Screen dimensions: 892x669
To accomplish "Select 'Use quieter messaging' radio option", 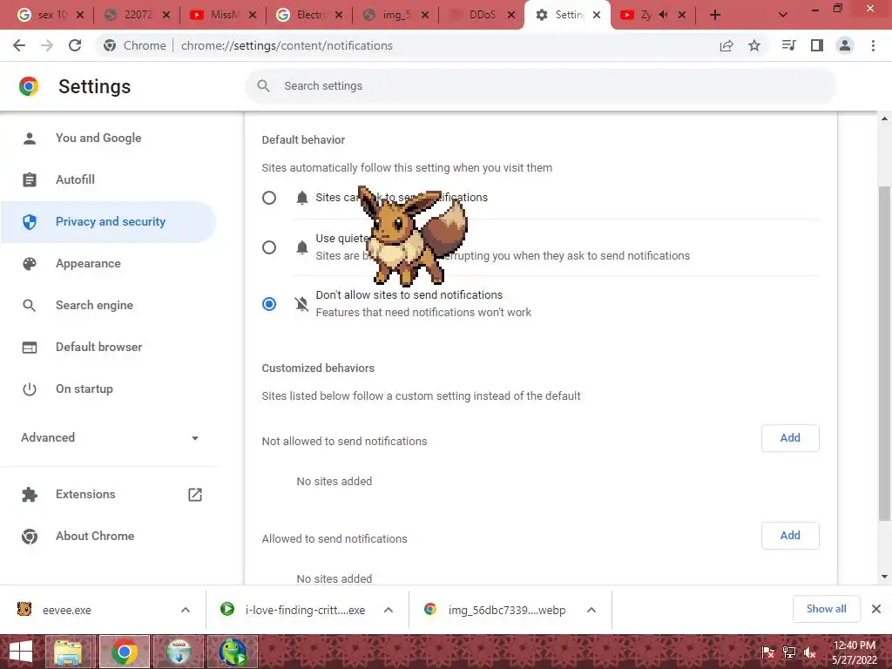I will [x=269, y=247].
